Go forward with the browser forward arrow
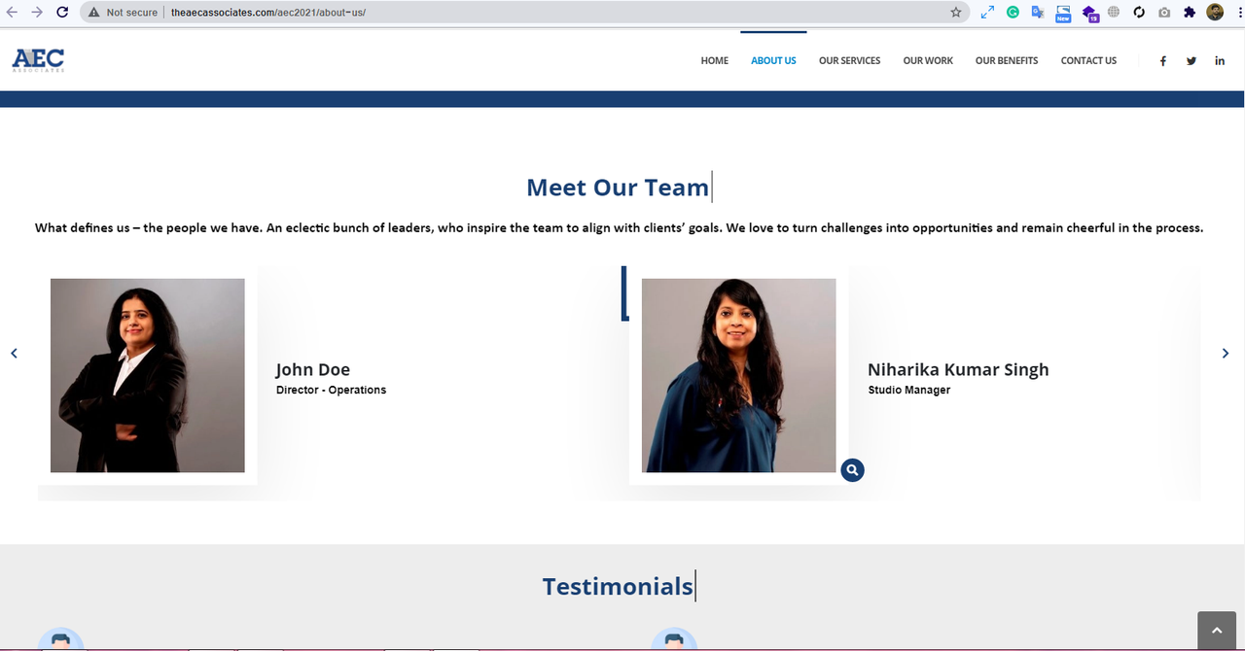This screenshot has width=1245, height=651. click(37, 13)
